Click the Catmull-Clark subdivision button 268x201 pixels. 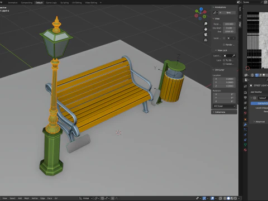point(260,103)
